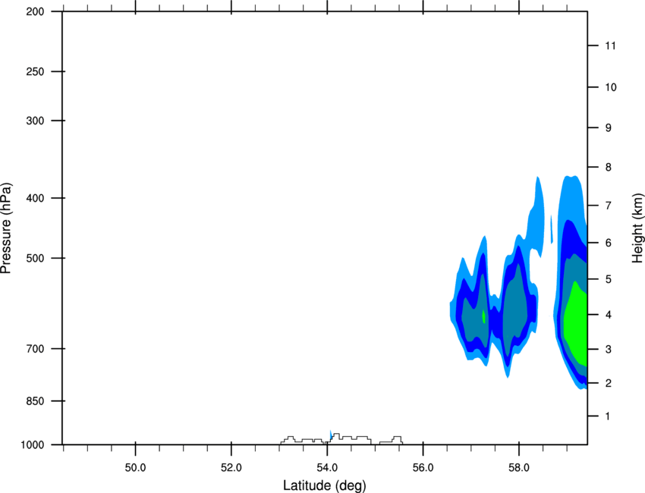Click the small green spot near latitude 57

[484, 316]
